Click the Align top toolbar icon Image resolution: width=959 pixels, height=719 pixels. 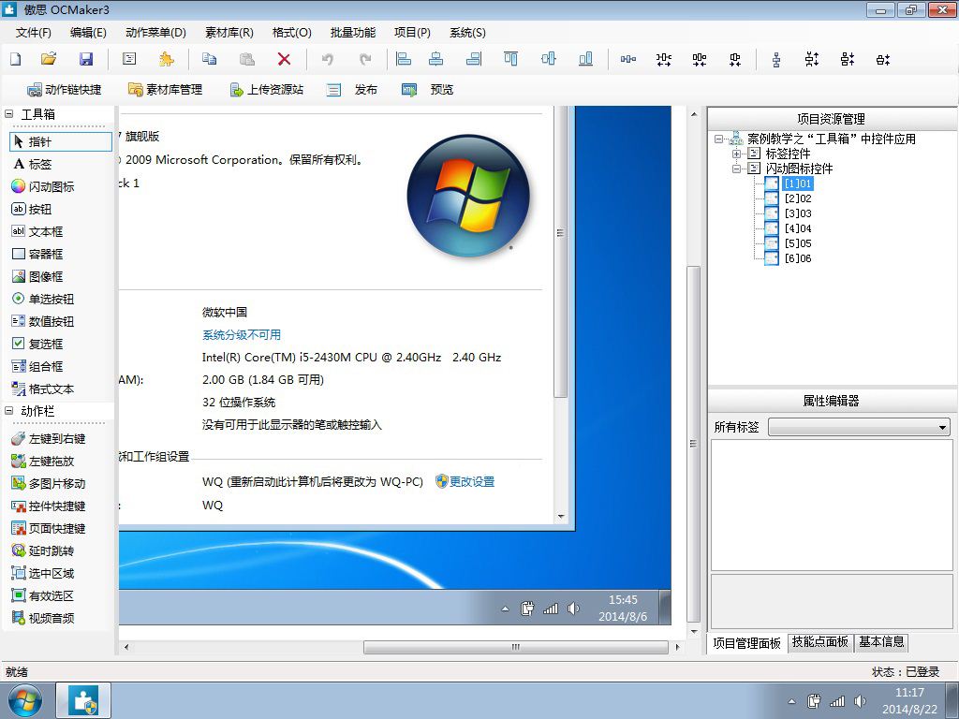[510, 59]
